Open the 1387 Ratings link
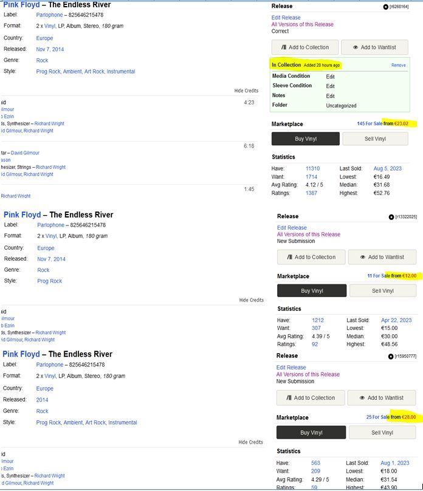The width and height of the screenshot is (423, 491). point(311,193)
